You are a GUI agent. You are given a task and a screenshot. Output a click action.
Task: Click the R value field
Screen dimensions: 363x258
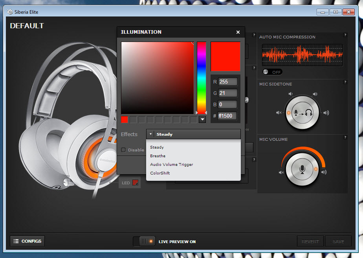[x=227, y=82]
